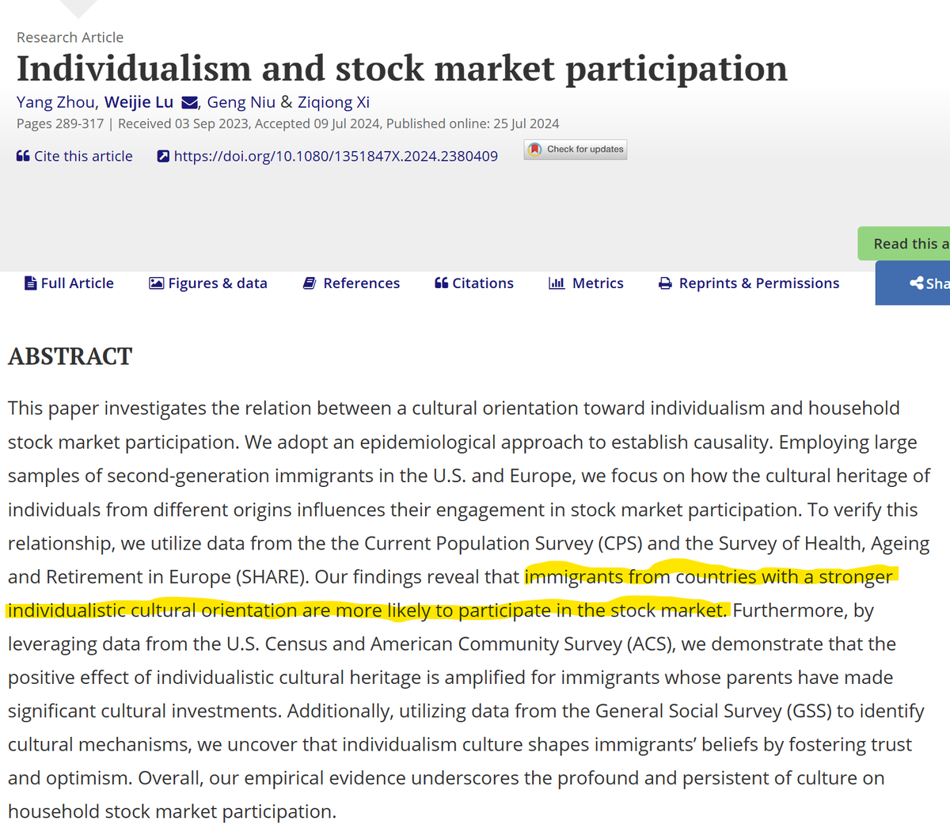Click the share icon on blue button

click(917, 283)
